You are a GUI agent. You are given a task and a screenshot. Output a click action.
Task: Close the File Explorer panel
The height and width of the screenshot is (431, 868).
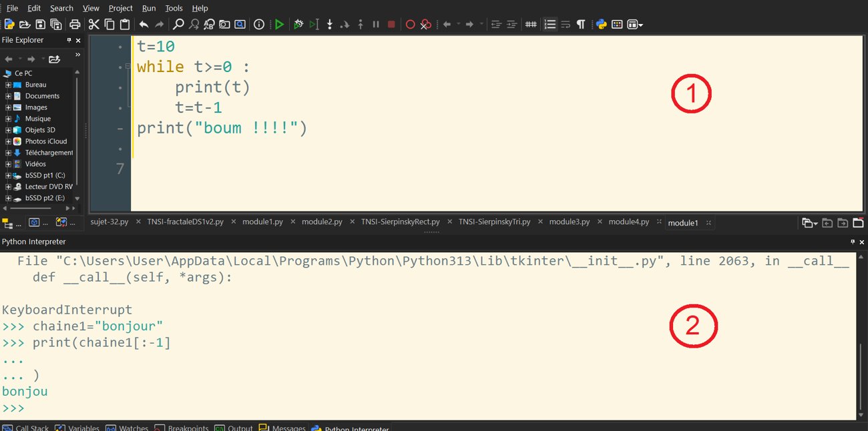click(79, 40)
